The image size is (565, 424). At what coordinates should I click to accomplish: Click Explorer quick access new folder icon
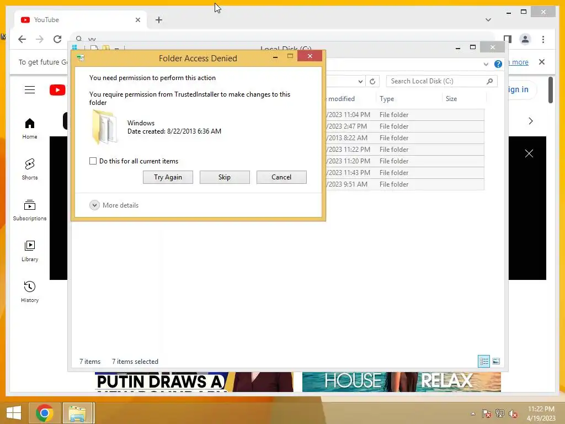pyautogui.click(x=106, y=47)
